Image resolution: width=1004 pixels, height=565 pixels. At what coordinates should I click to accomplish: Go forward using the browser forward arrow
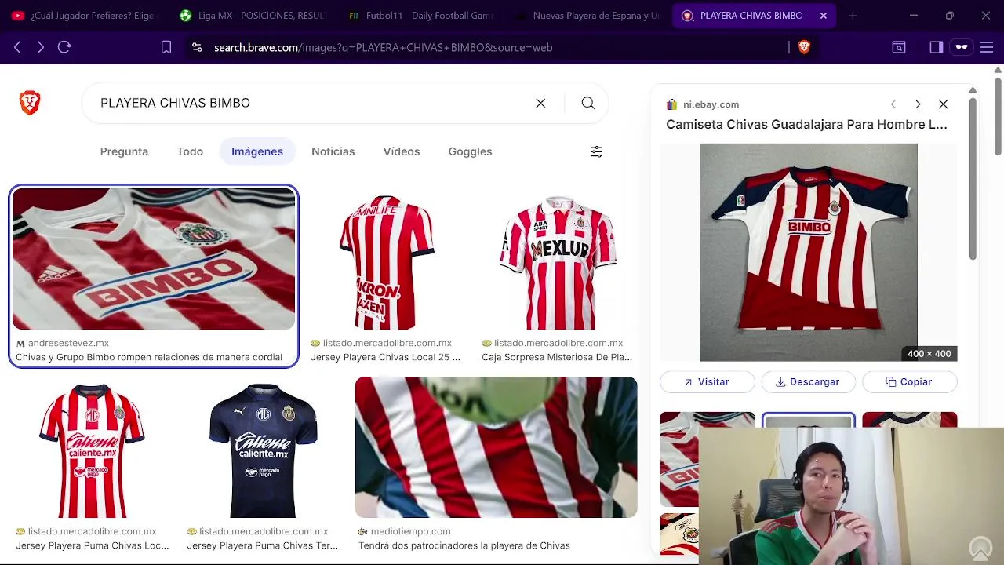pyautogui.click(x=41, y=47)
